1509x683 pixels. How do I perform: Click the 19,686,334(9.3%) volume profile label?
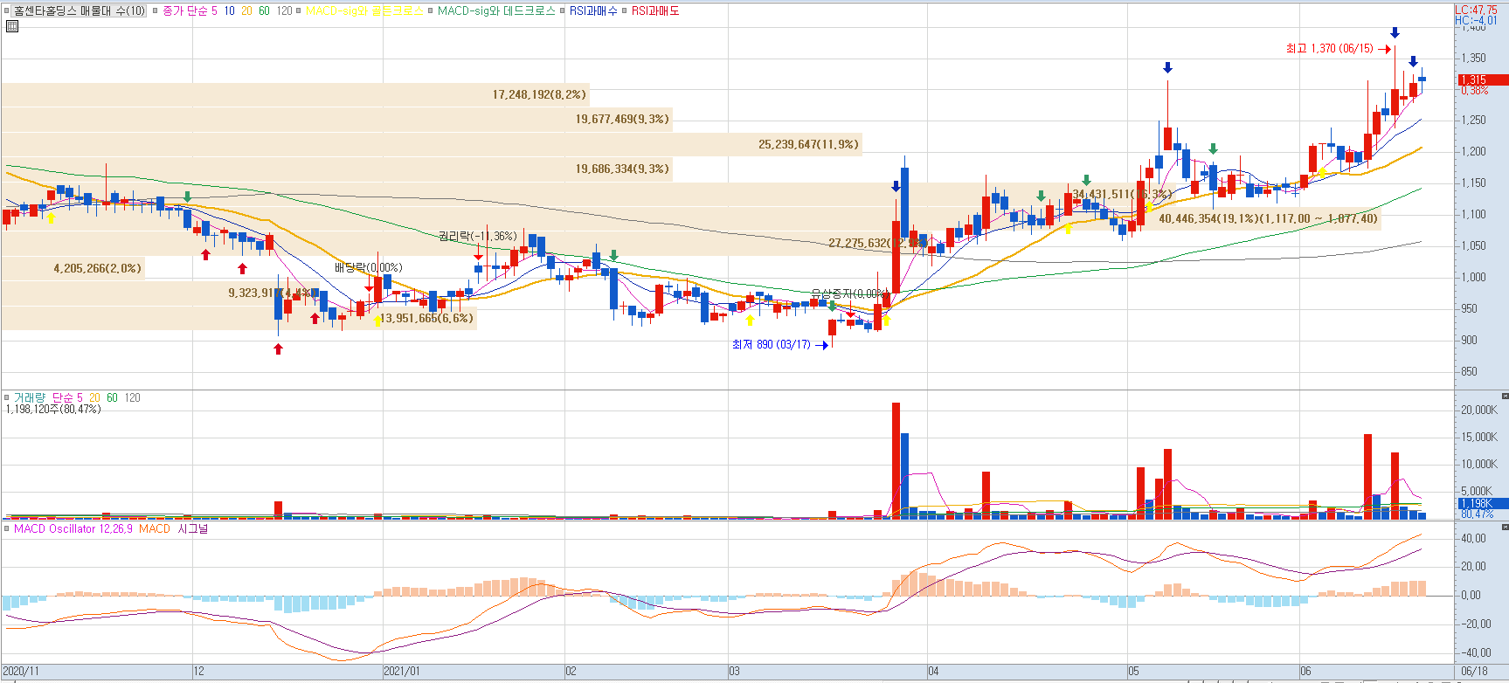click(622, 169)
